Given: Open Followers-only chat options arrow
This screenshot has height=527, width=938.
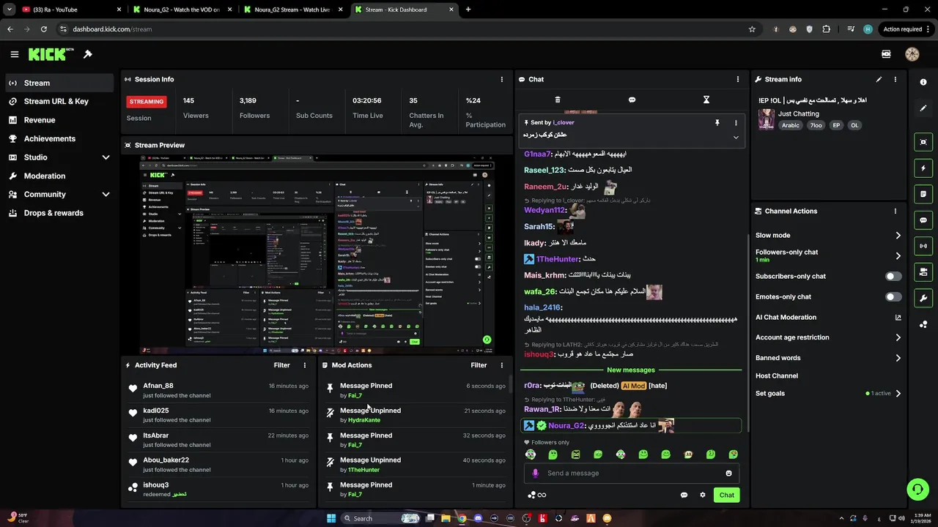Looking at the screenshot, I should click(x=898, y=255).
